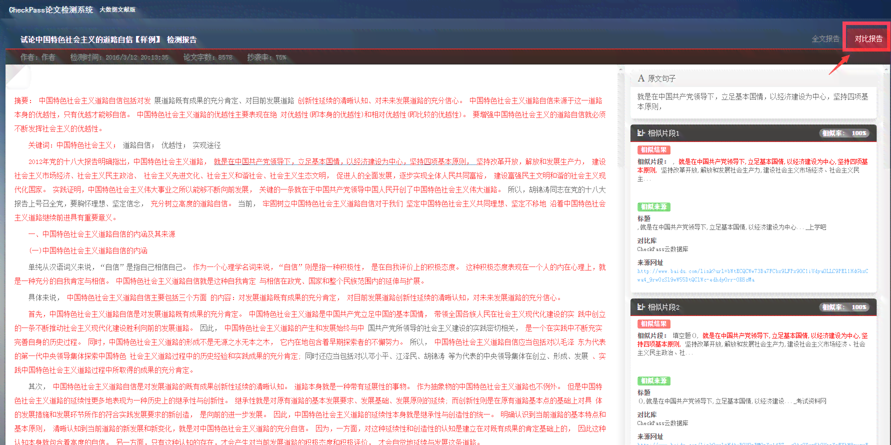Click the 相似片段2 header title
Screen dimensions: 891x445
(x=663, y=307)
